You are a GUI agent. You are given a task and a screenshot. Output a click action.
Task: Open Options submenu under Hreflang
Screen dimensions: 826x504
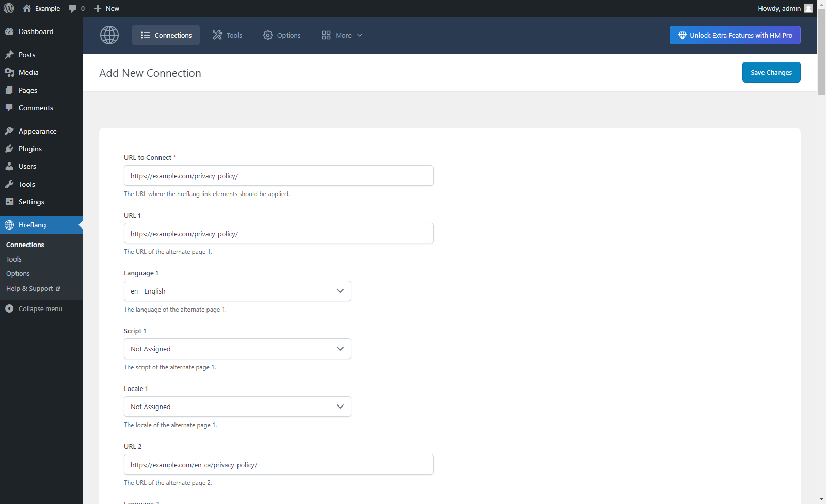(x=18, y=273)
